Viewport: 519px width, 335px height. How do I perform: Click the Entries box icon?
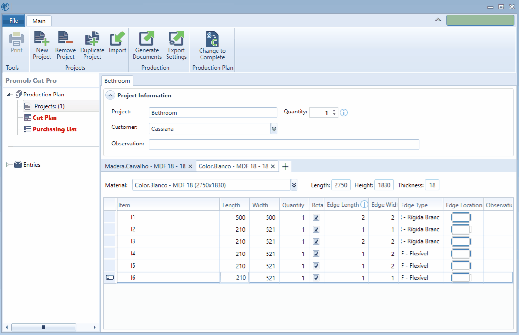(x=18, y=164)
